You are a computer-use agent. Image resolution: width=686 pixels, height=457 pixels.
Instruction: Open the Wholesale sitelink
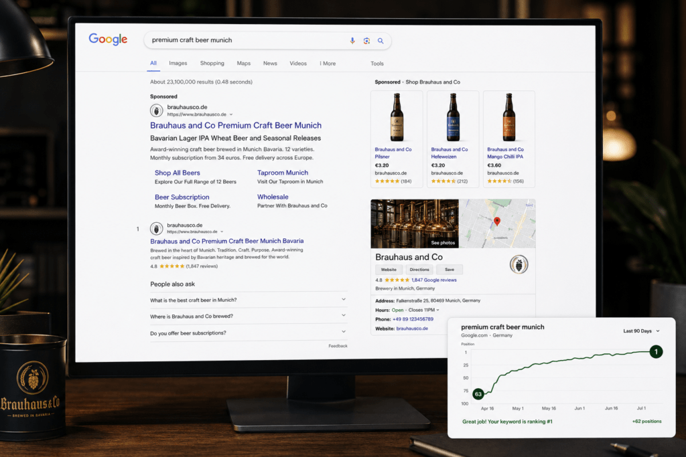[x=273, y=197]
